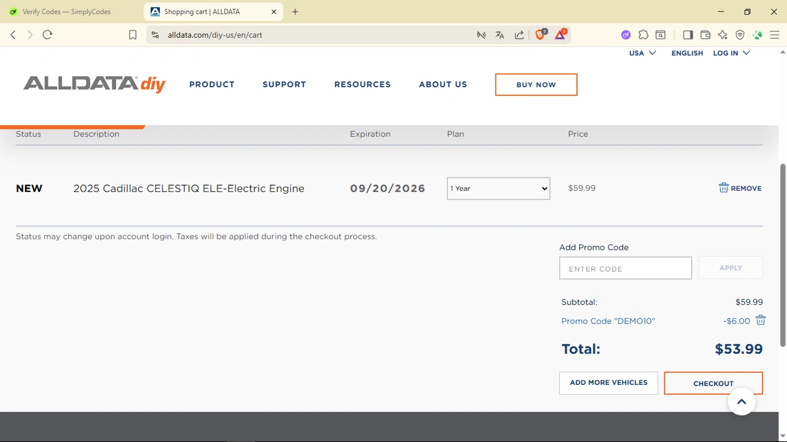Screen dimensions: 787x442
Task: Click the NEW status label
Action: tap(29, 188)
